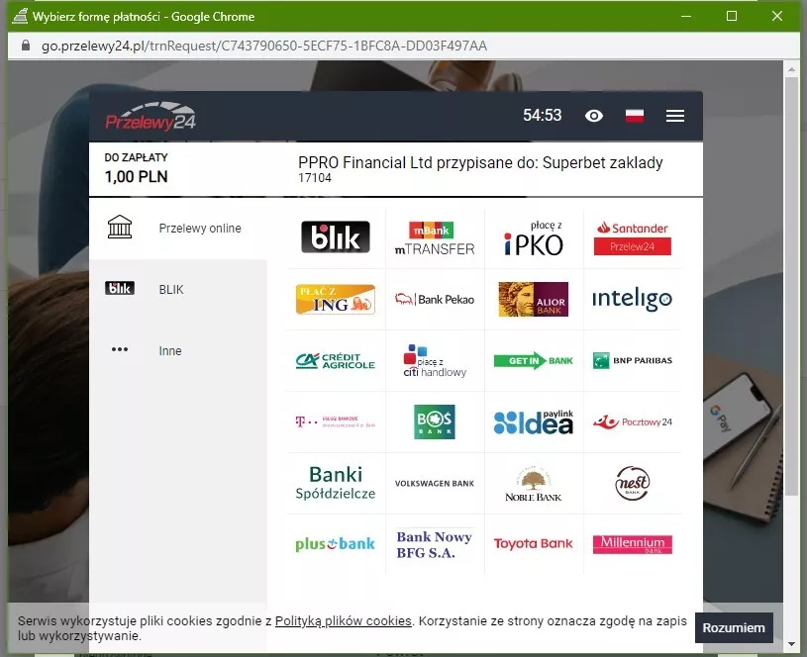Pick Inteligo payment option
The image size is (807, 657).
click(633, 300)
